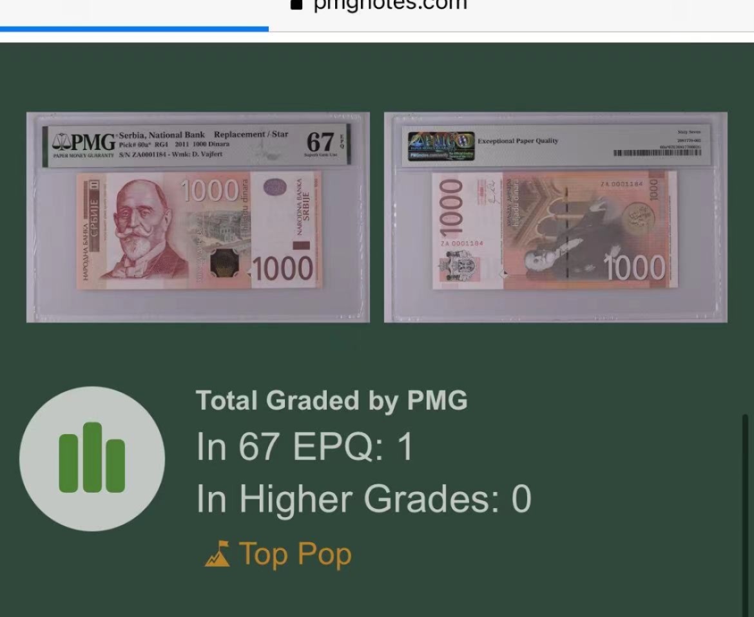Tap the PMG hologram sticker on back label
Image resolution: width=754 pixels, height=617 pixels.
441,146
